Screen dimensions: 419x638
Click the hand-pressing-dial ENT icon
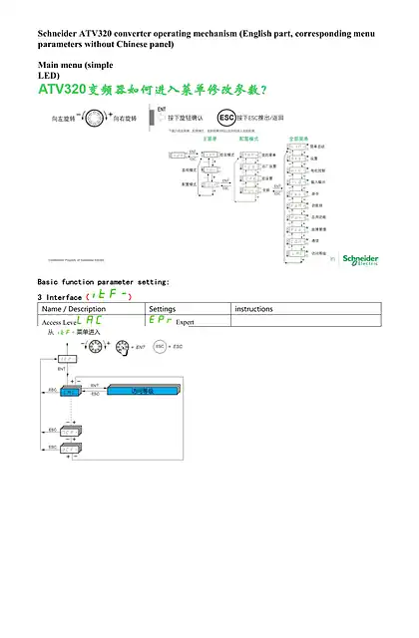[122, 348]
